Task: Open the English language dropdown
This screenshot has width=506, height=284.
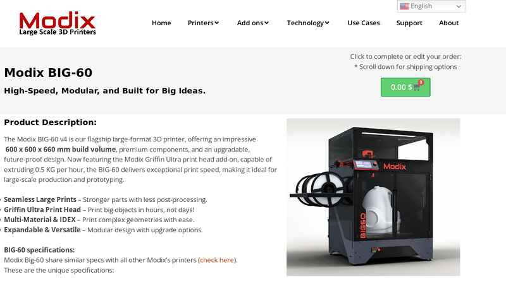Action: coord(431,6)
